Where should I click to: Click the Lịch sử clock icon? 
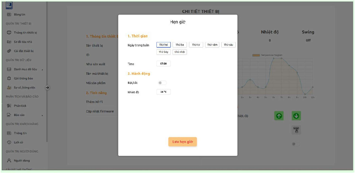tap(9, 142)
